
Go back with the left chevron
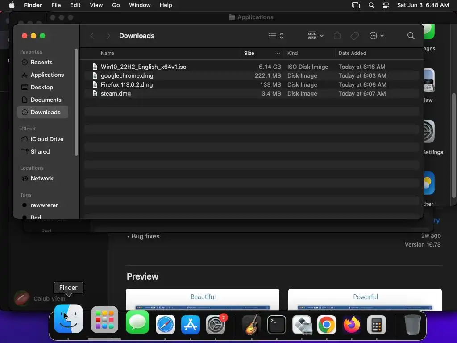[92, 36]
